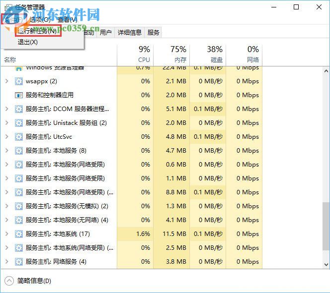Sort by the 磁盘 column header
Viewport: 330px width, 293px height.
pyautogui.click(x=208, y=55)
